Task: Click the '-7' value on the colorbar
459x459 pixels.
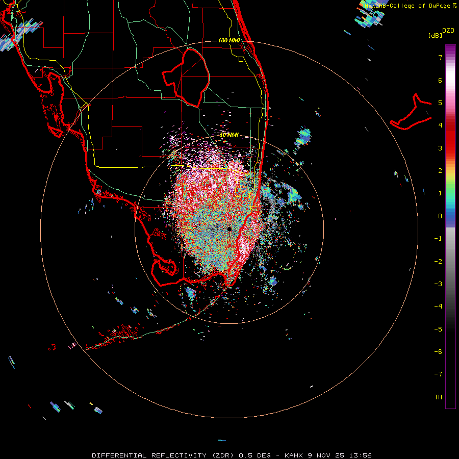Action: pyautogui.click(x=438, y=374)
